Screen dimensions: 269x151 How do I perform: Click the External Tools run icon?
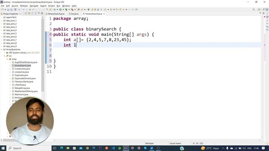[72, 10]
